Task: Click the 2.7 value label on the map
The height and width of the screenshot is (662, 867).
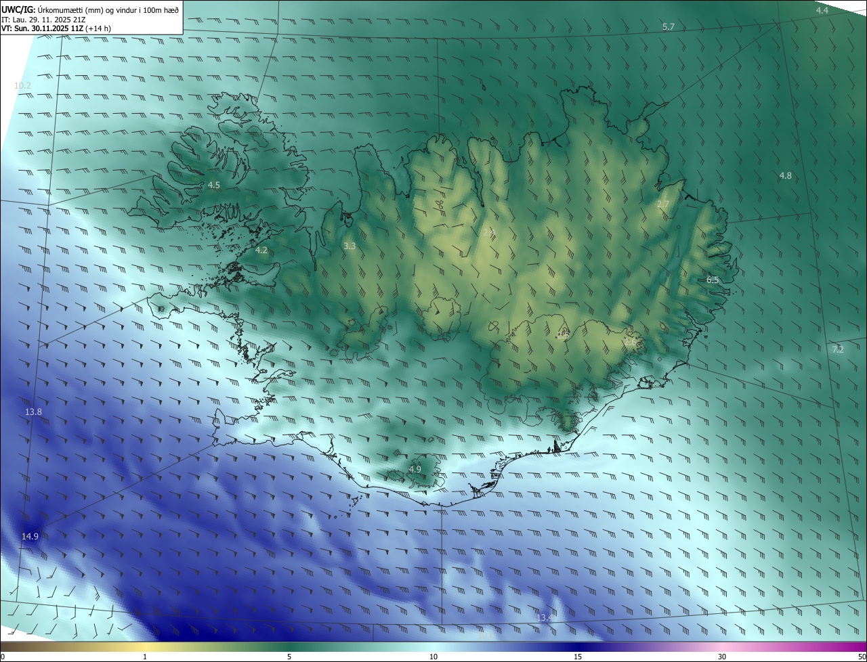Action: pyautogui.click(x=663, y=204)
